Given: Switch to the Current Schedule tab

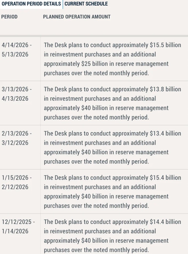Looking at the screenshot, I should pos(86,4).
